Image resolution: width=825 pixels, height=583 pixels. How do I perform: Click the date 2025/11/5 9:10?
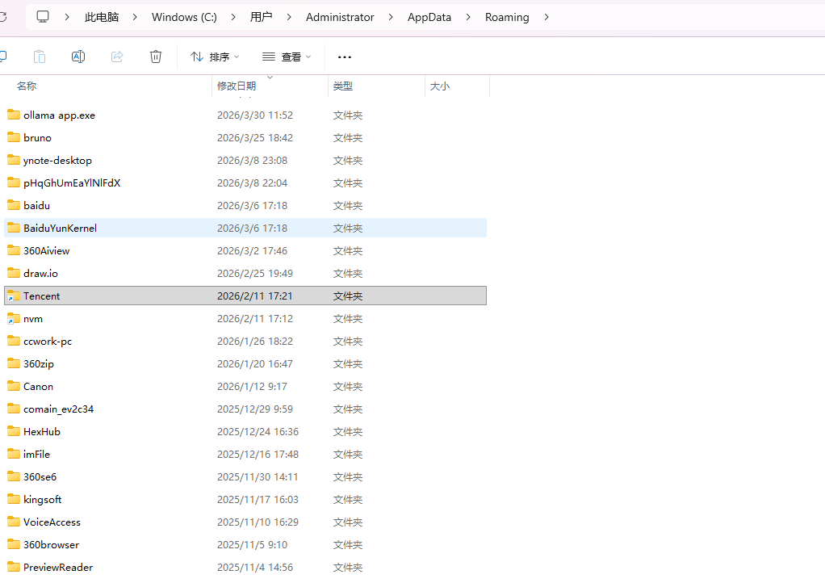pyautogui.click(x=252, y=544)
